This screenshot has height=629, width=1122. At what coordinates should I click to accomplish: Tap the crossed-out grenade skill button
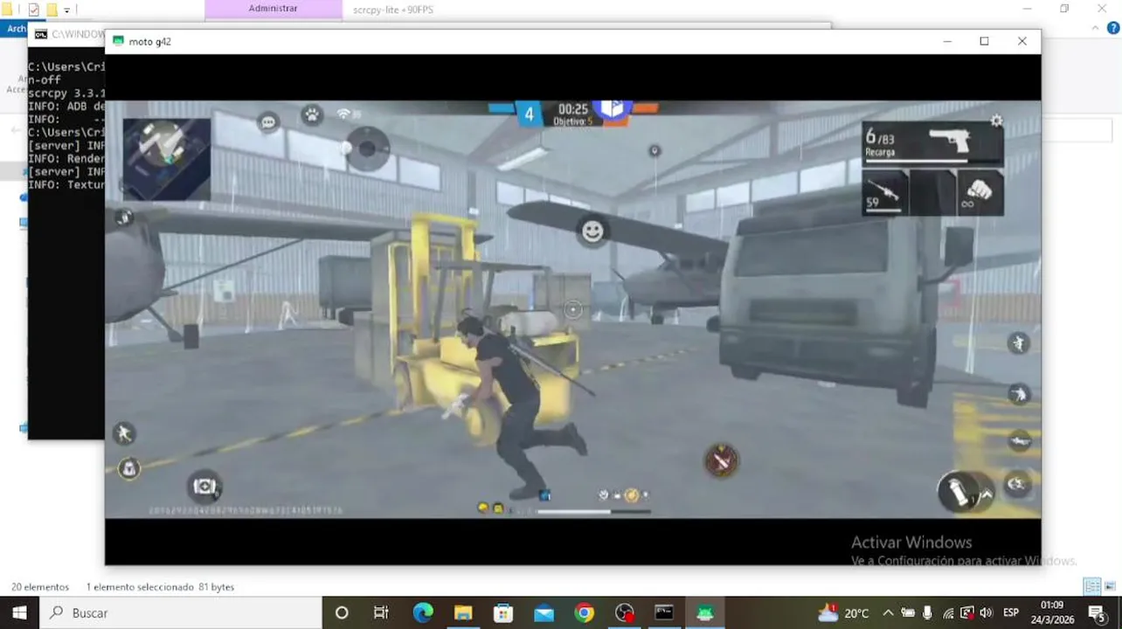click(x=722, y=460)
